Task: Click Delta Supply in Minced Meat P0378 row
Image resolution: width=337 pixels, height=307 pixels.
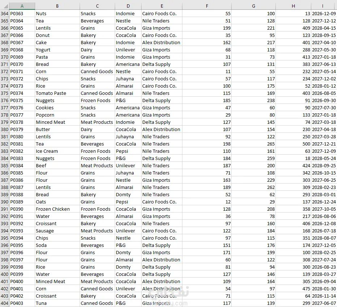Action: (x=161, y=122)
